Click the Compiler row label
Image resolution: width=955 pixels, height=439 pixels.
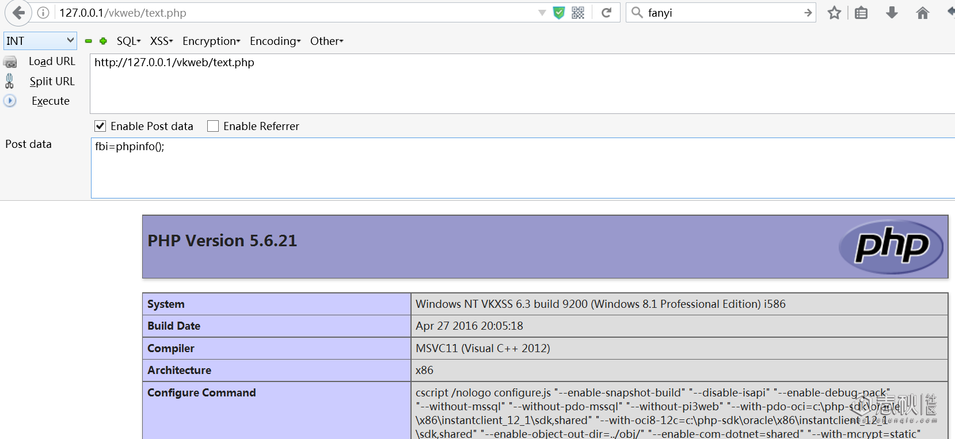click(171, 348)
